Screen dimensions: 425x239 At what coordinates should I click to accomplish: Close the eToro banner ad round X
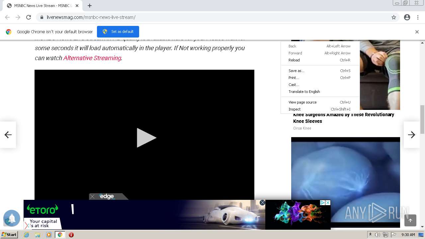click(x=262, y=202)
